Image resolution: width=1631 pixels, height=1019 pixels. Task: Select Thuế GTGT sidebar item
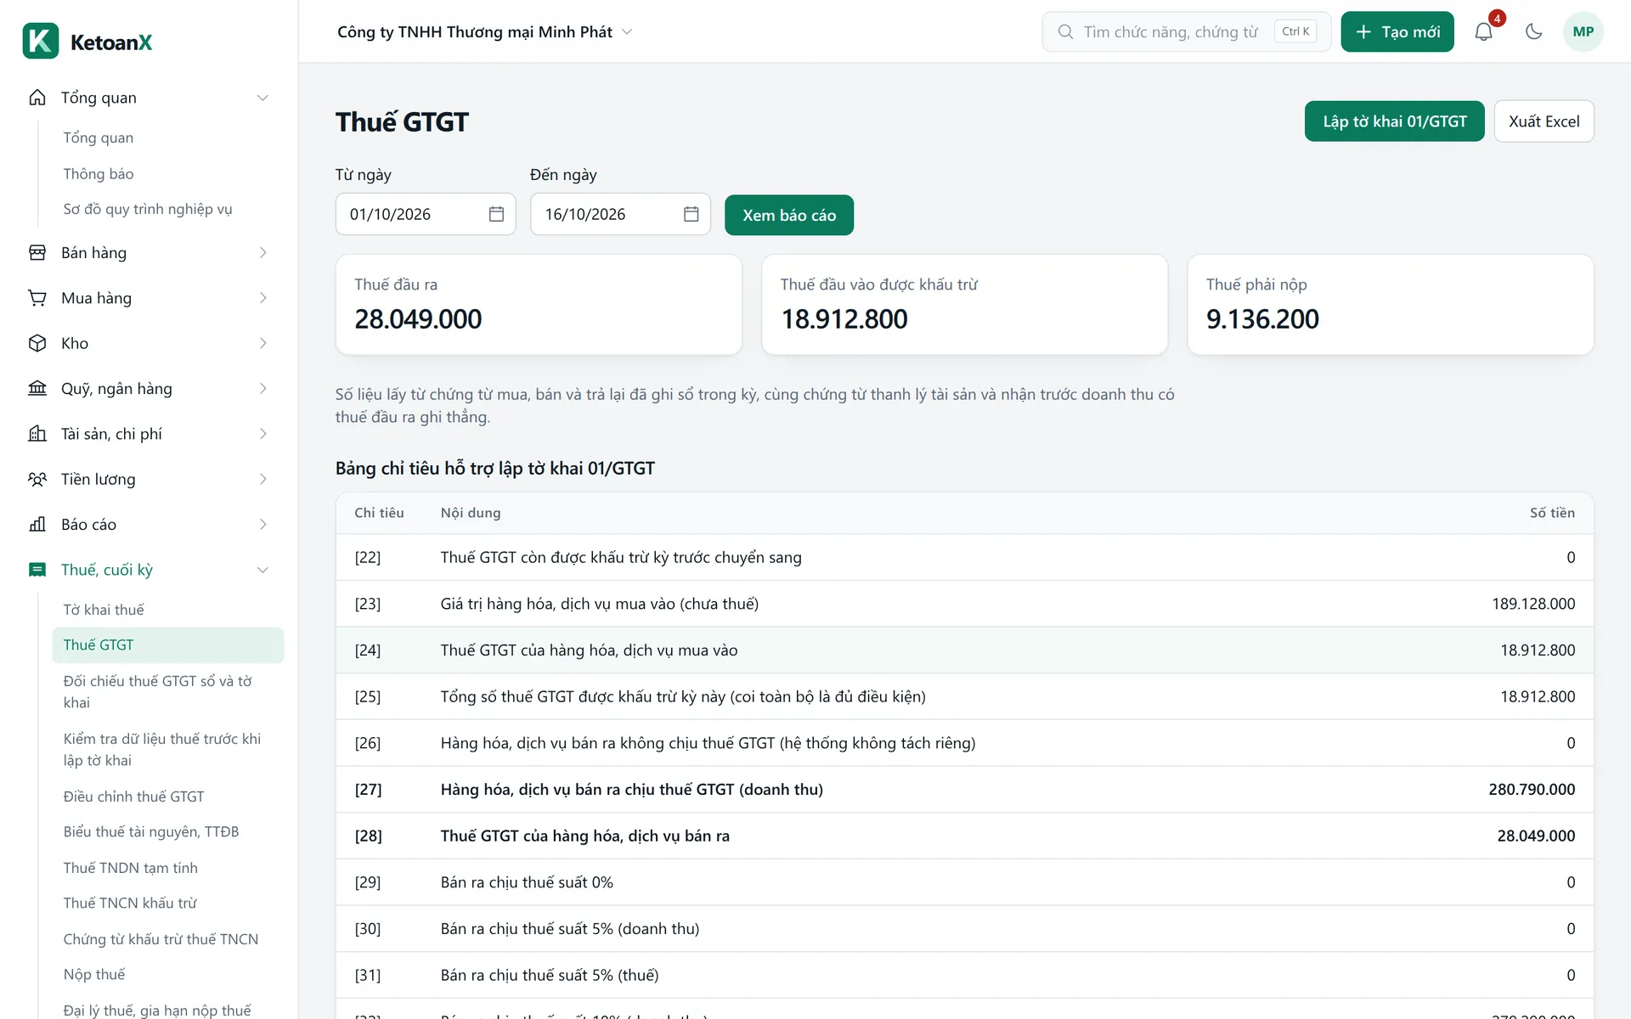tap(167, 645)
